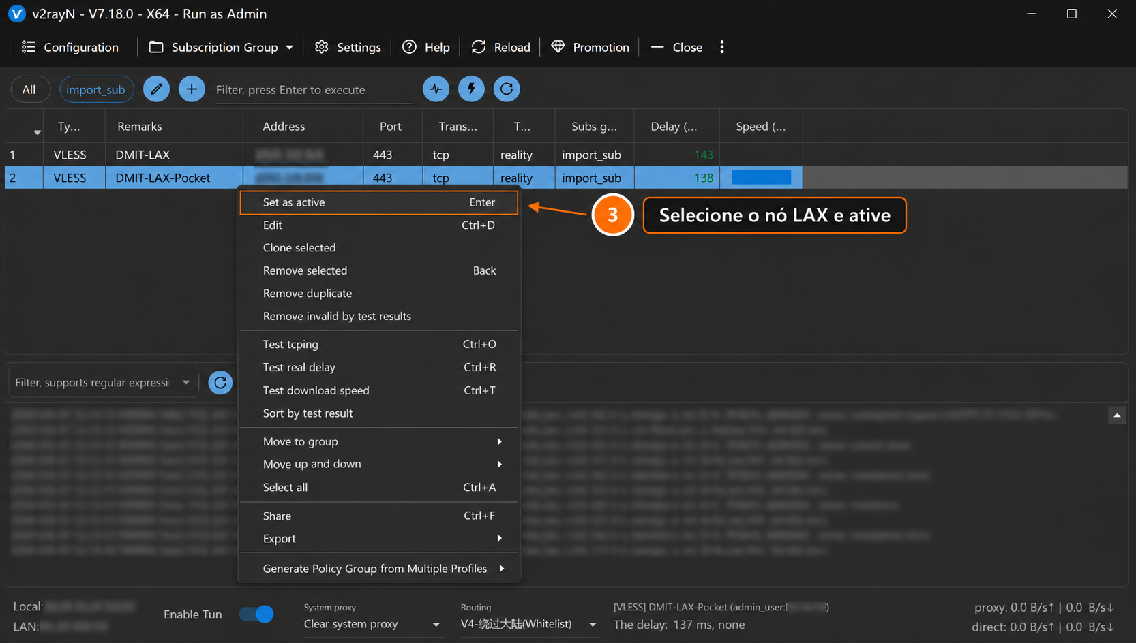Choose Test tcping
Screen dimensions: 1136x643
click(379, 344)
